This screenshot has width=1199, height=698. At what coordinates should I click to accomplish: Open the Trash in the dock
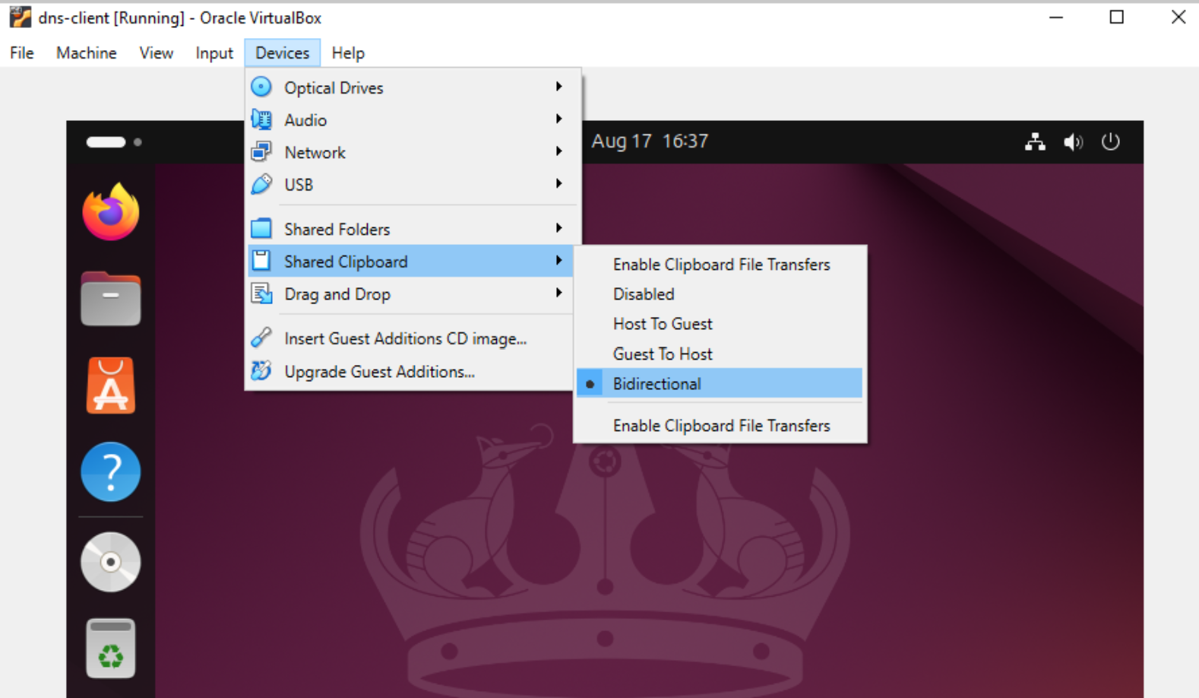tap(111, 649)
